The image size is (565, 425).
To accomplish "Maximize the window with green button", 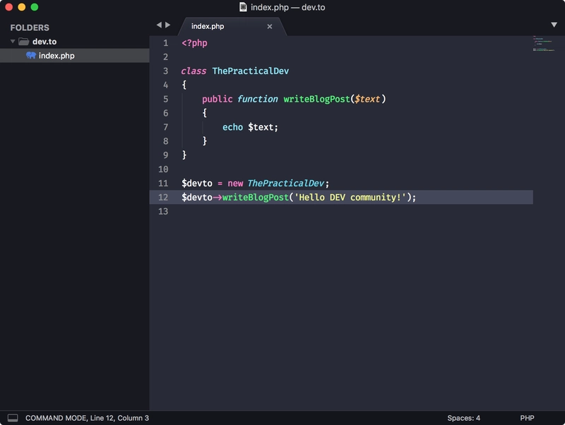I will [x=35, y=7].
